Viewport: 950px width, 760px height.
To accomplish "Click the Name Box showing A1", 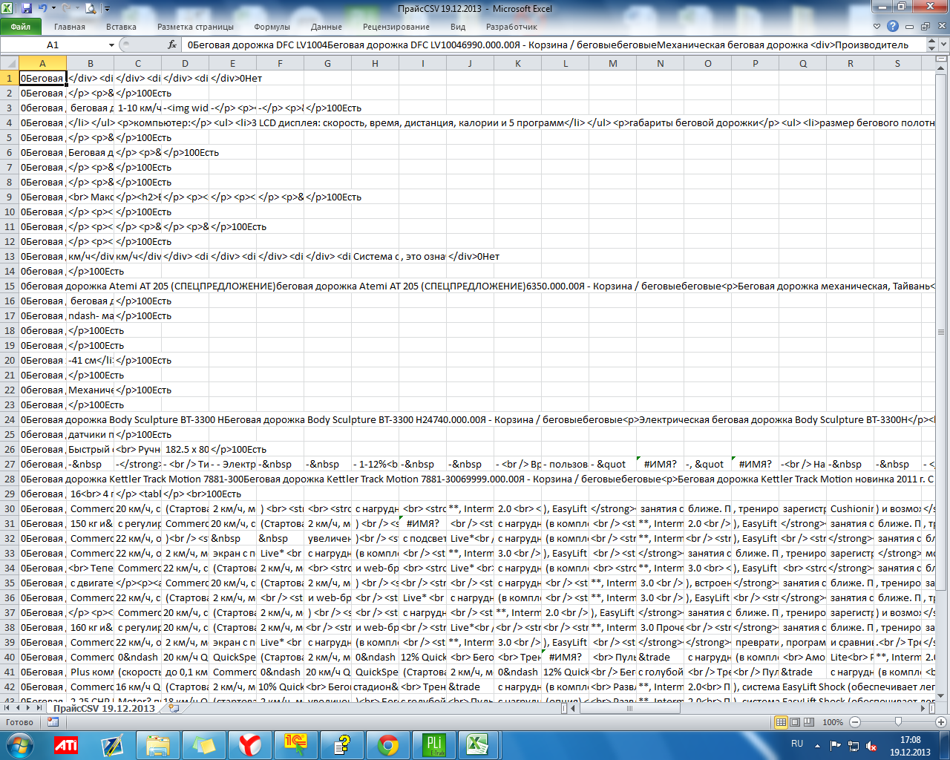I will pyautogui.click(x=53, y=45).
